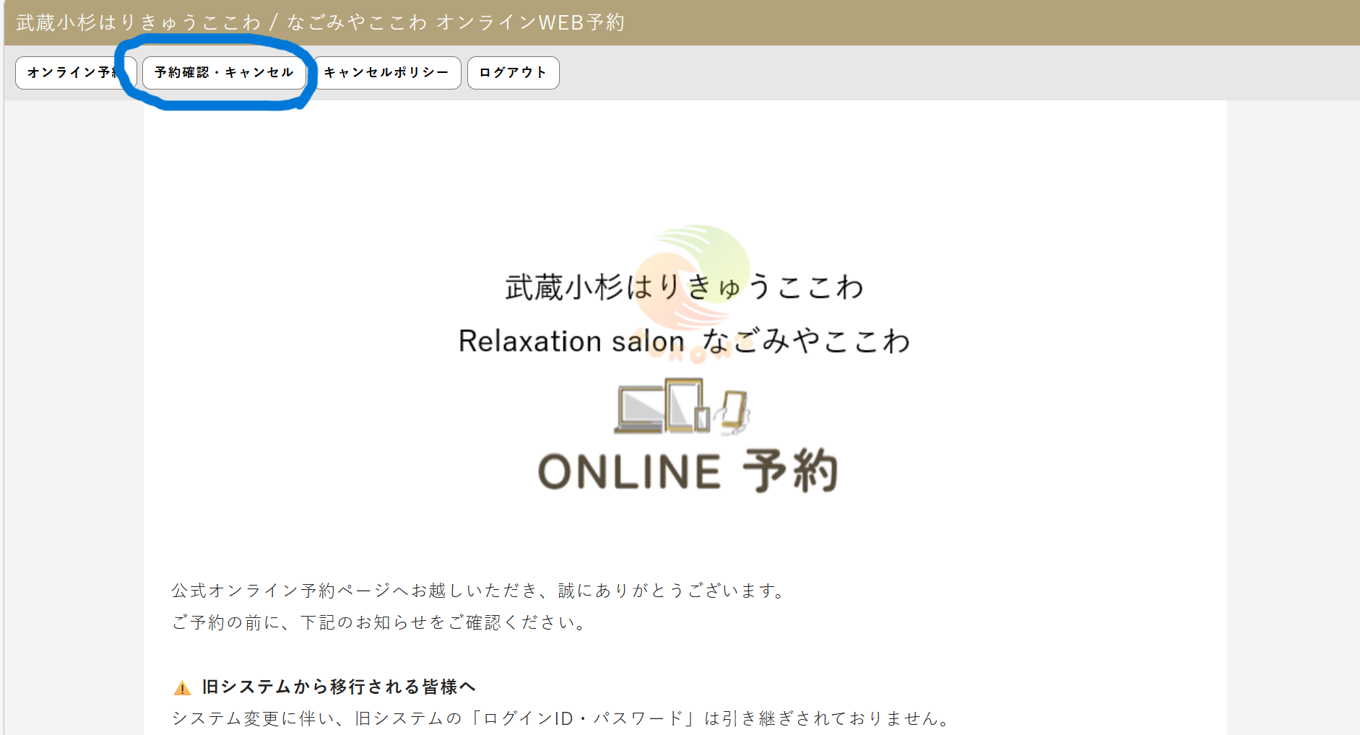The width and height of the screenshot is (1360, 735).
Task: Click the orange warning triangle icon
Action: pyautogui.click(x=182, y=688)
